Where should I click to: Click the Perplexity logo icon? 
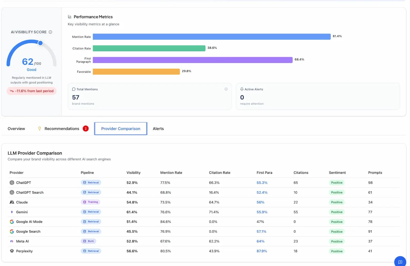click(12, 251)
